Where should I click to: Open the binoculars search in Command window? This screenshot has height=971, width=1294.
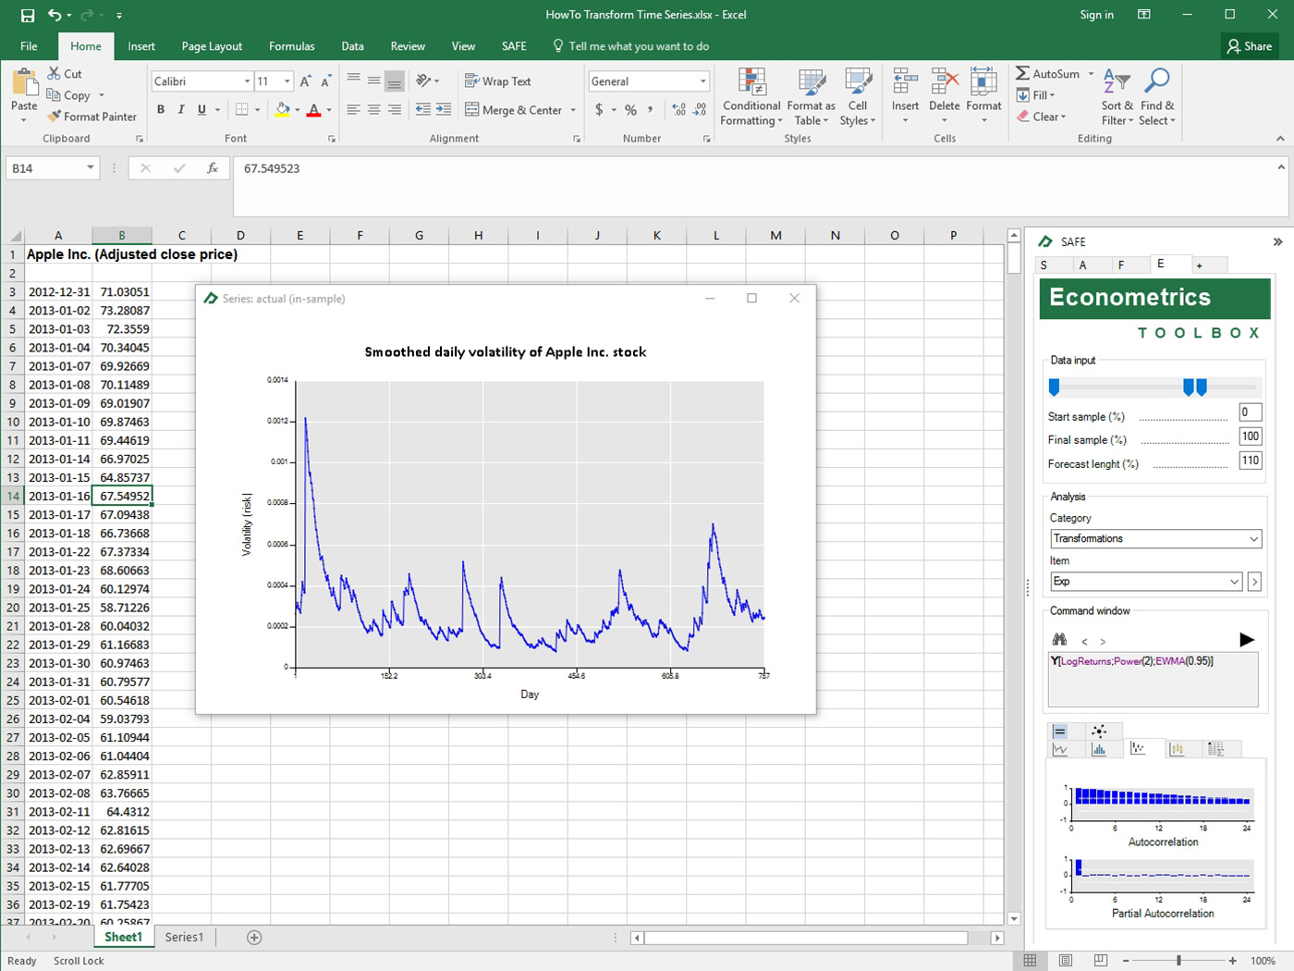[1059, 640]
